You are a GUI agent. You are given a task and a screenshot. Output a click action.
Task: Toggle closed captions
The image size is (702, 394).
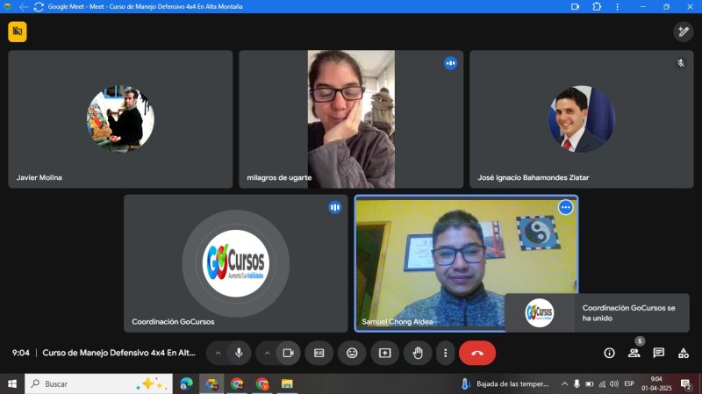pos(319,353)
